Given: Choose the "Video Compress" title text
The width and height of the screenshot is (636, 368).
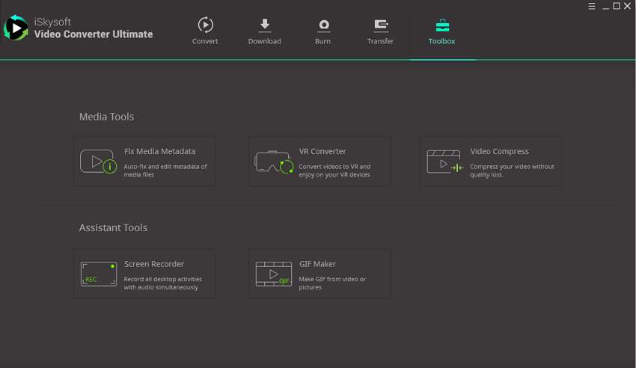Looking at the screenshot, I should pyautogui.click(x=499, y=151).
